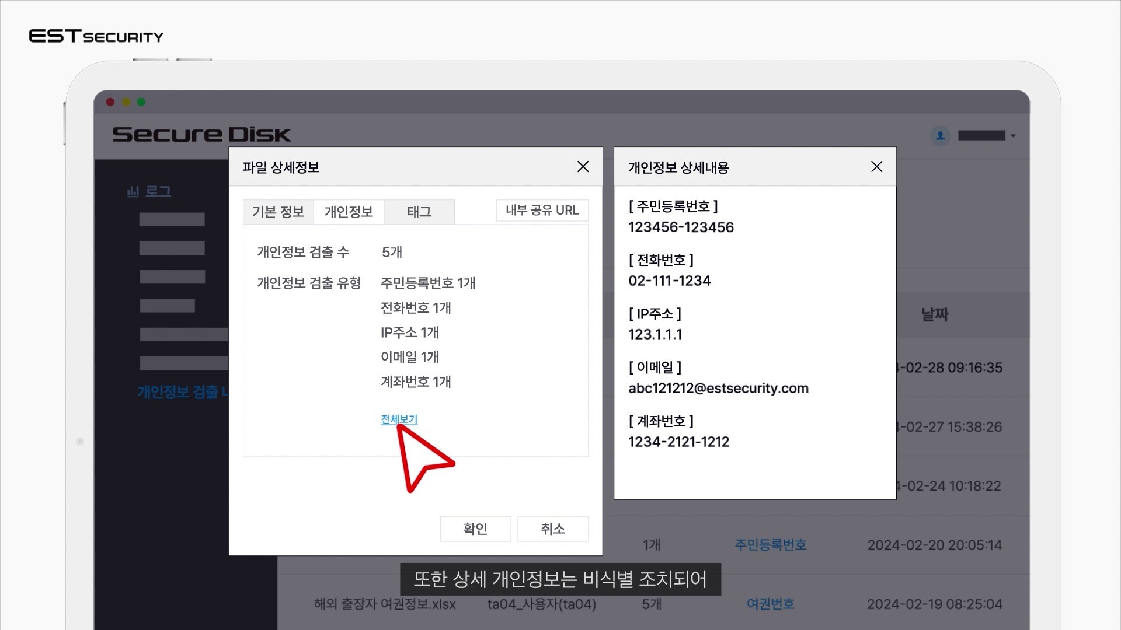Open the 전체보기 link
The height and width of the screenshot is (630, 1121).
coord(399,419)
